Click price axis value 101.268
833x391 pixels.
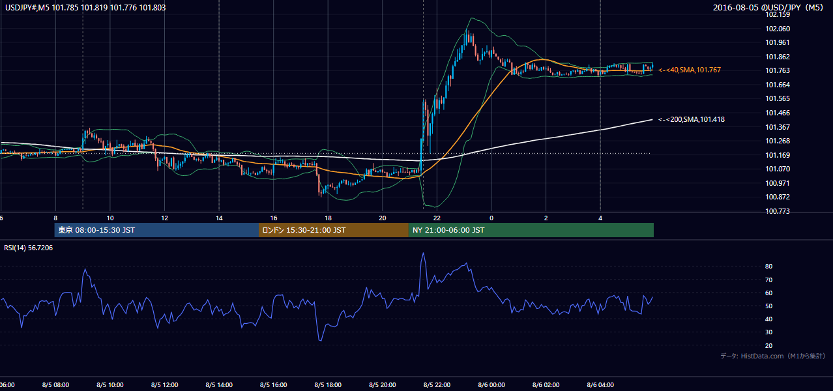(777, 141)
